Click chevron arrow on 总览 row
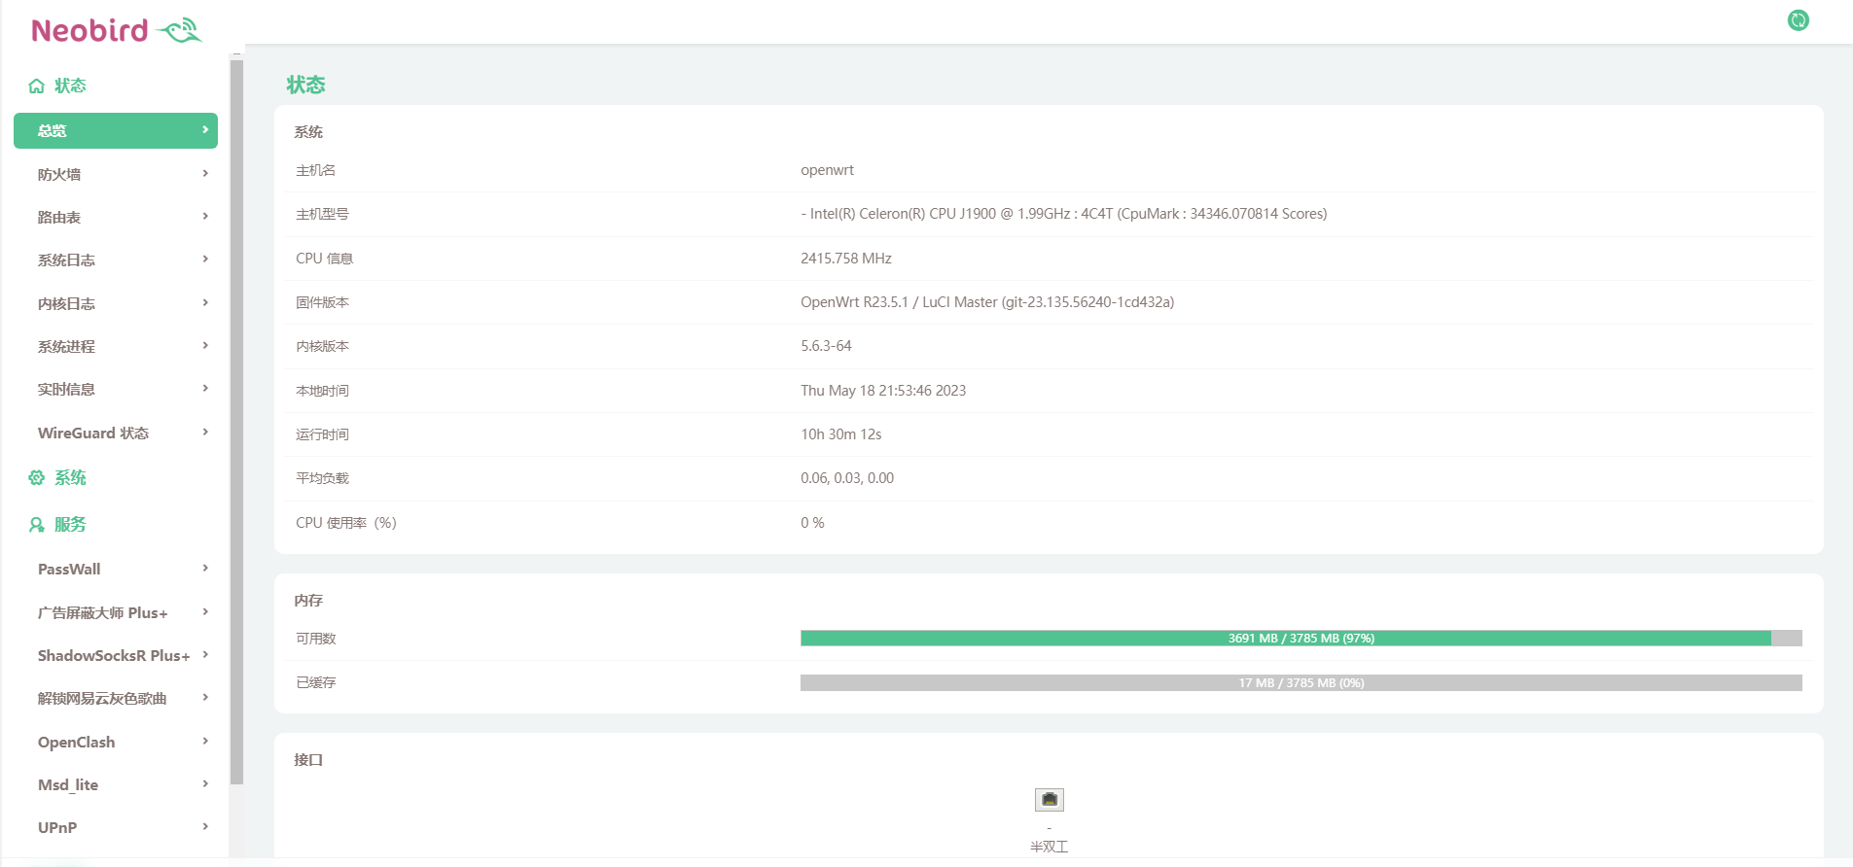 click(205, 129)
